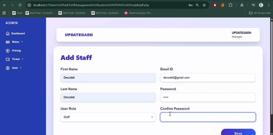Screen dimensions: 273x135
Task: Click the scrollbar up arrow
Action: coord(272,19)
